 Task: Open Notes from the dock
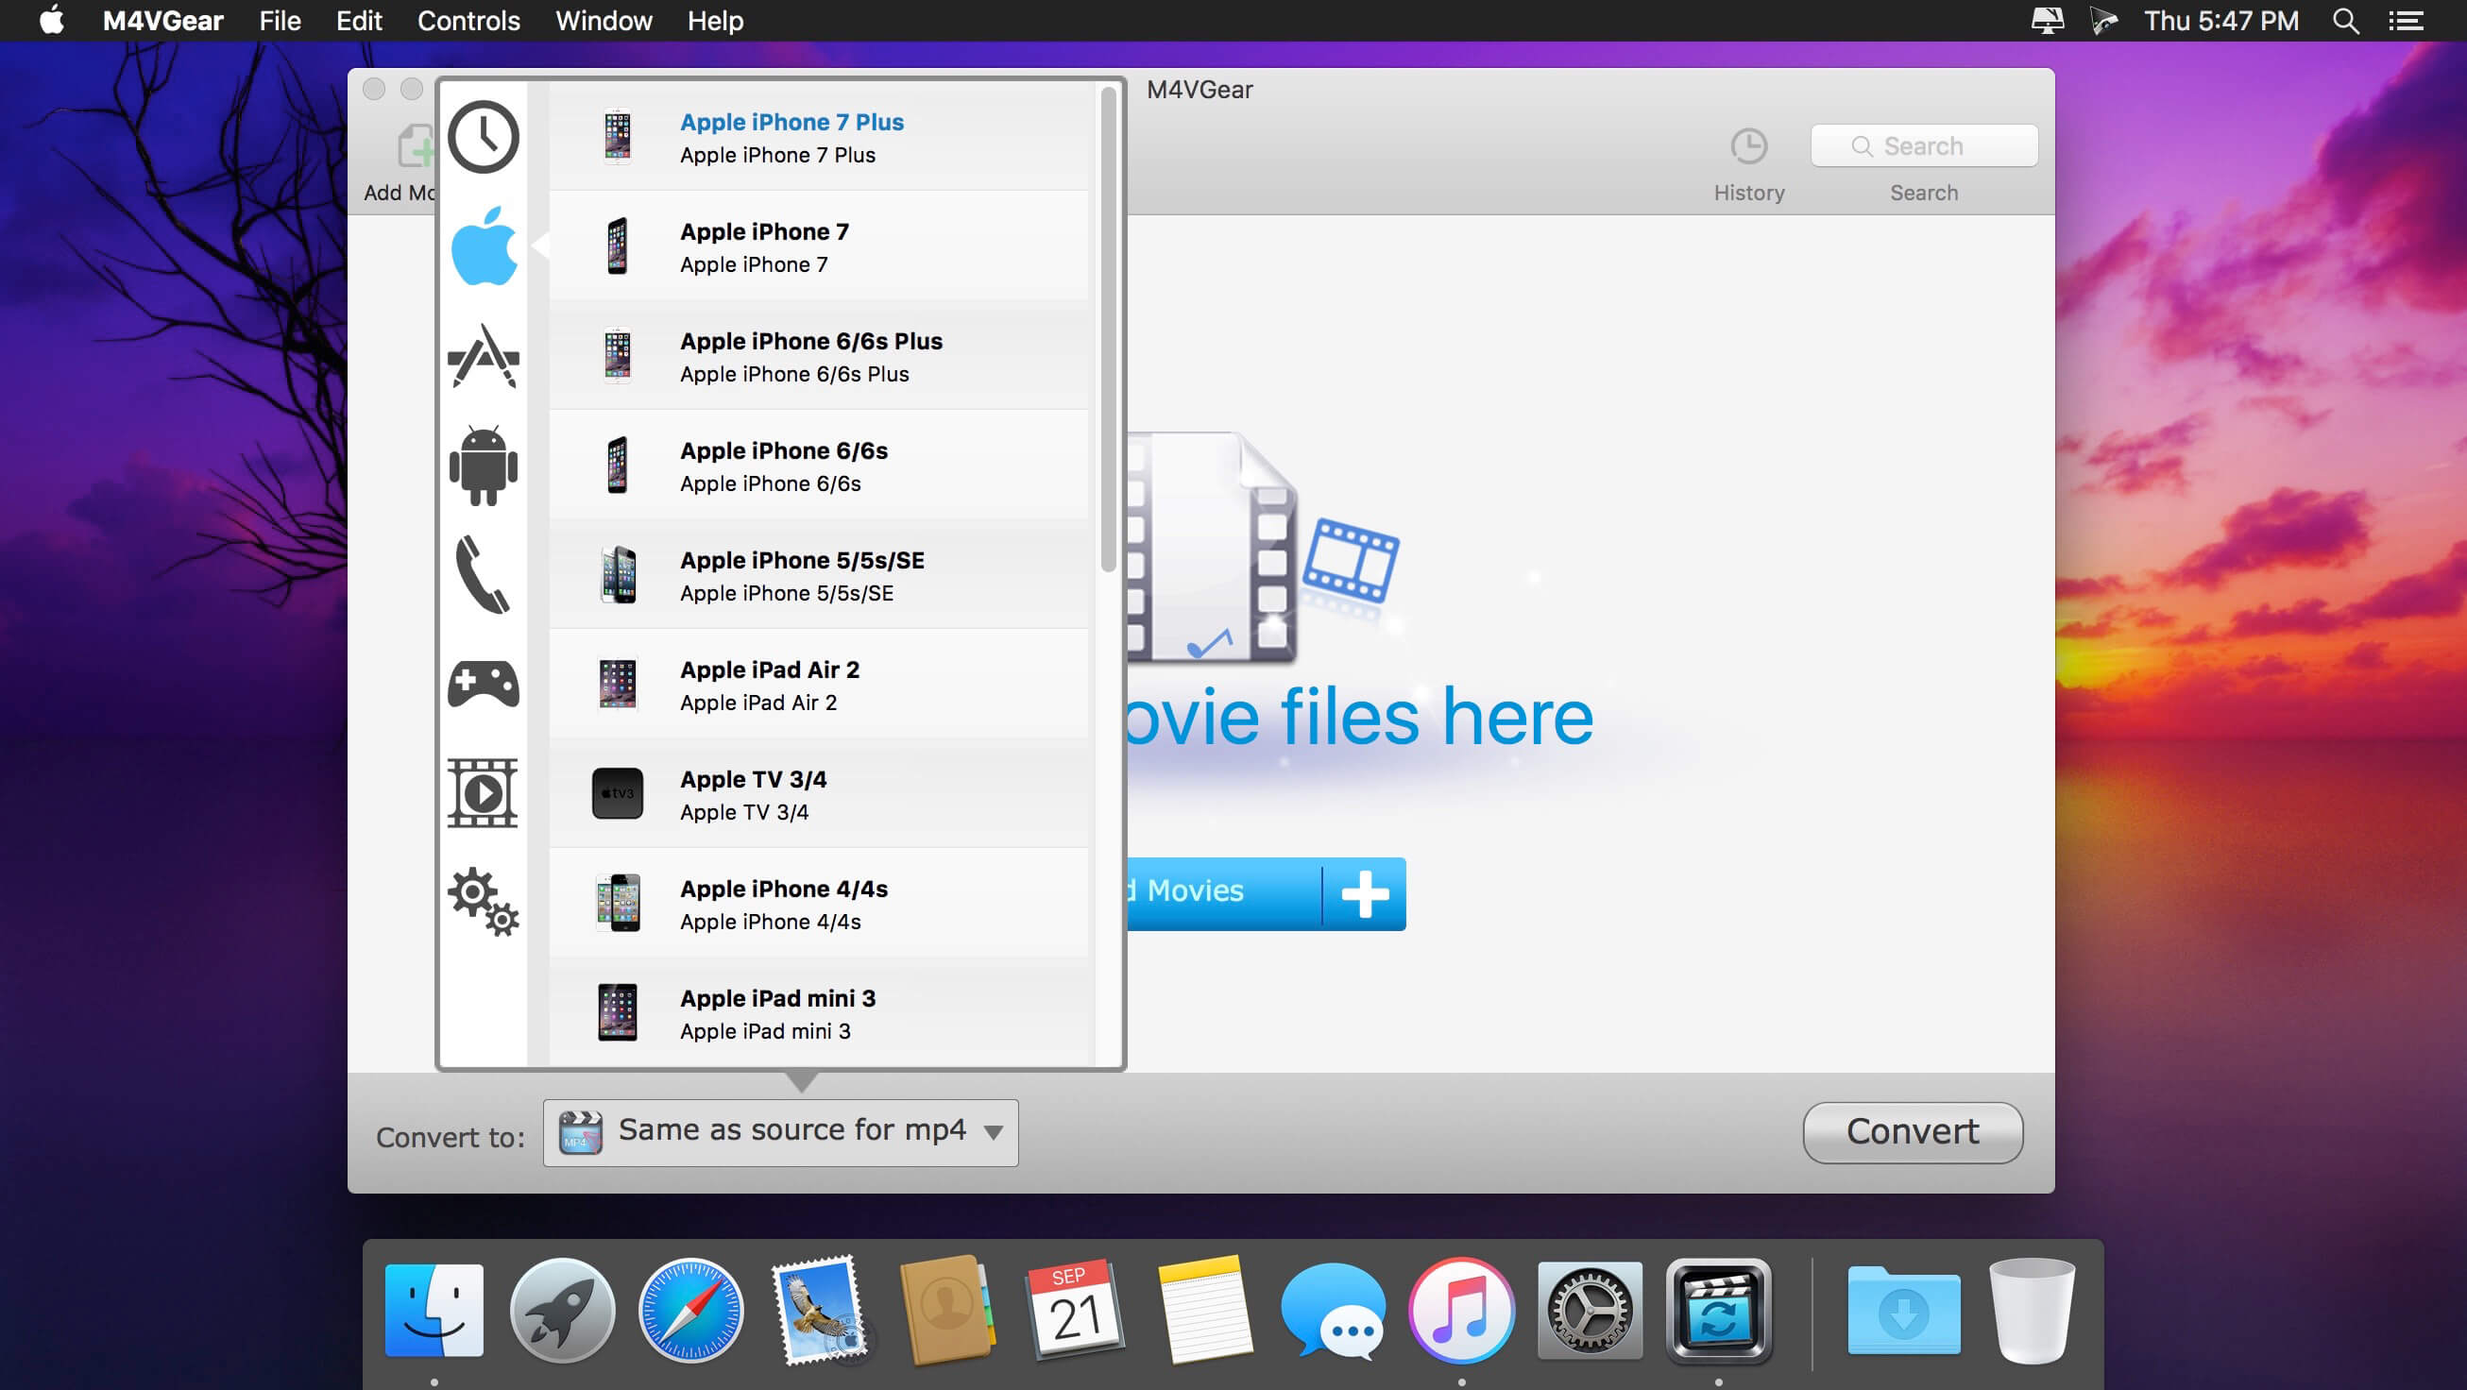coord(1205,1311)
